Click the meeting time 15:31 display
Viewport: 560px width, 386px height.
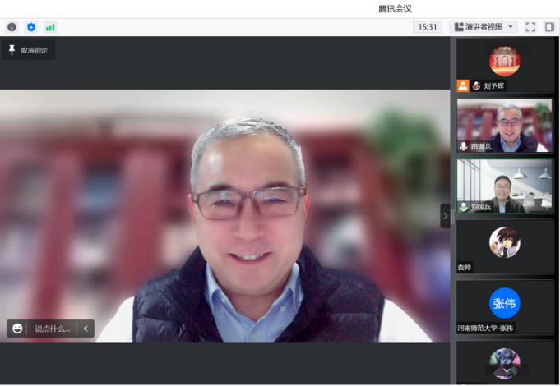point(428,27)
